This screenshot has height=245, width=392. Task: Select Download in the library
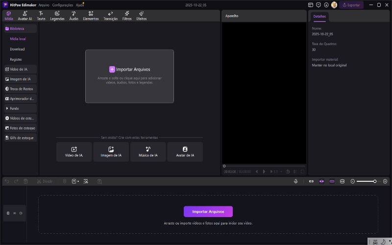[x=17, y=49]
